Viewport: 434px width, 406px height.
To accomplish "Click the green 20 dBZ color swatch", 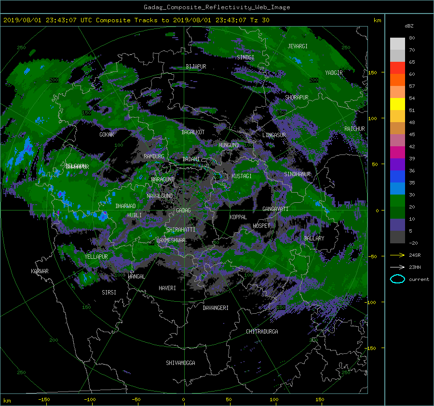I will [397, 201].
